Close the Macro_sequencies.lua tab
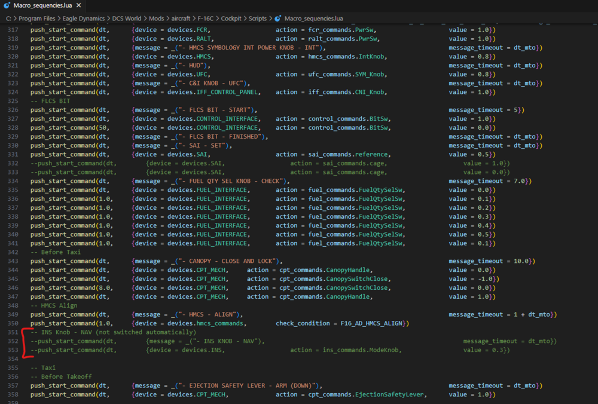Viewport: 598px width, 404px height. pos(78,6)
